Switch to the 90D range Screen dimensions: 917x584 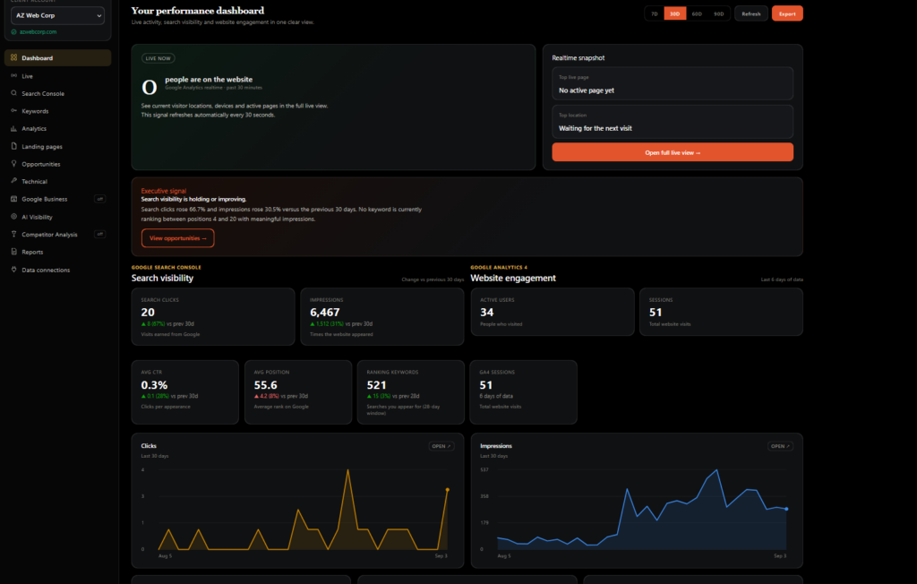pos(719,13)
